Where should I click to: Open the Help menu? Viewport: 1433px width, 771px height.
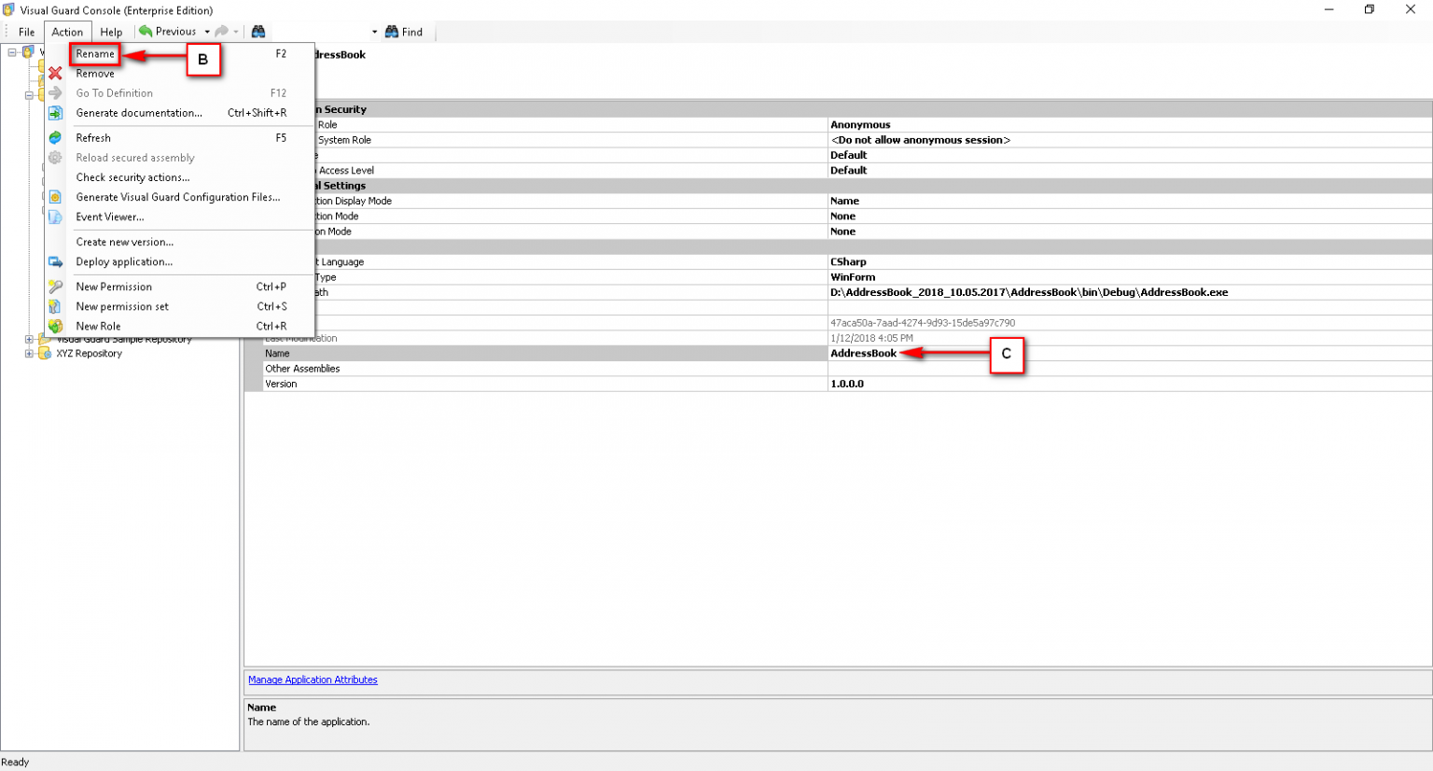click(111, 31)
